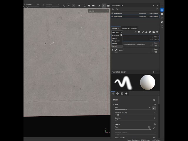Pause the engine computation

tap(79, 6)
